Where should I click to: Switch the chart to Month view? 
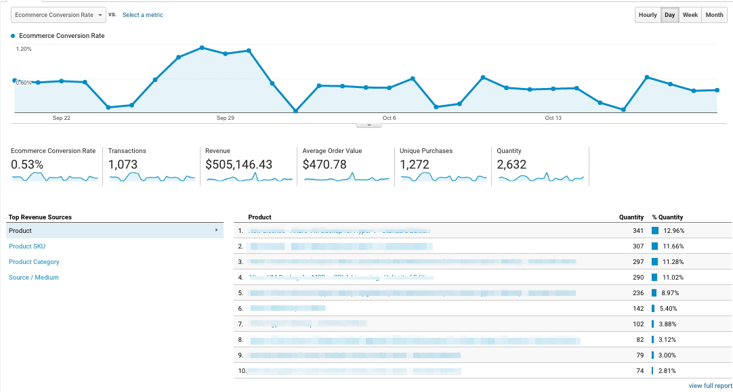714,14
